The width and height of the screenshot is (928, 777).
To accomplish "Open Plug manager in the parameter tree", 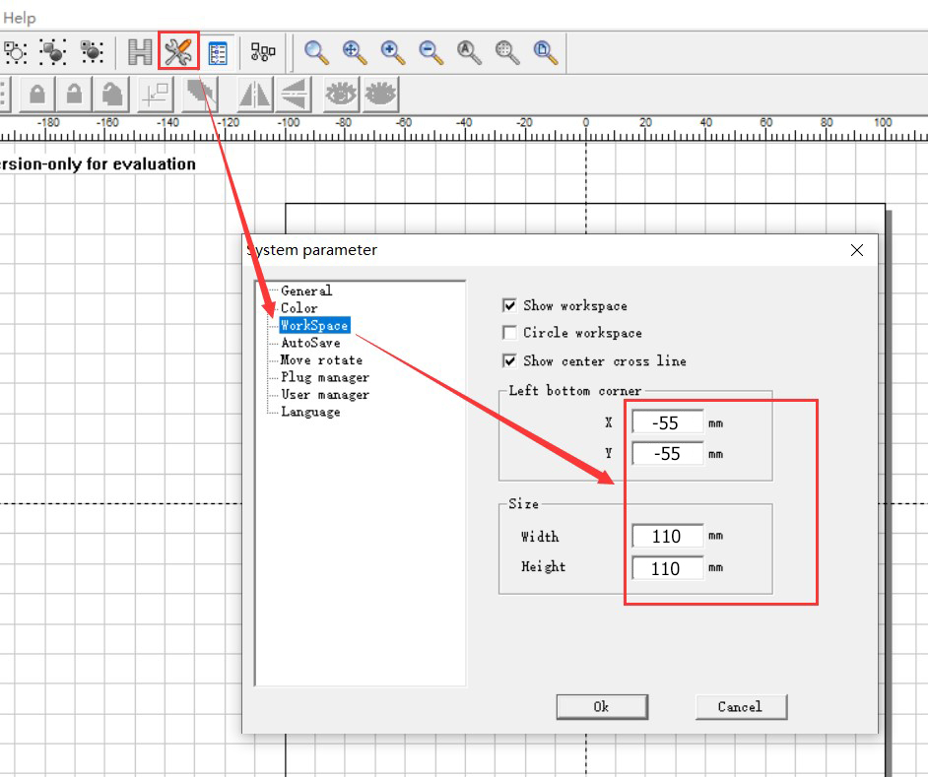I will pyautogui.click(x=325, y=377).
